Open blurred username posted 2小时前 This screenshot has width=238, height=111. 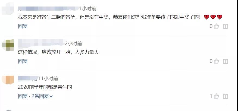pyautogui.click(x=41, y=43)
